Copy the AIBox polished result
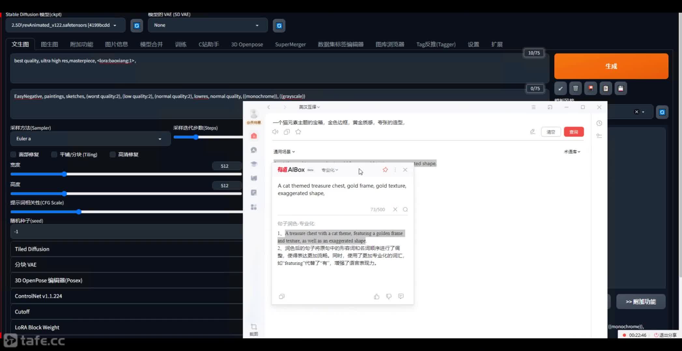The height and width of the screenshot is (351, 682). pos(282,296)
